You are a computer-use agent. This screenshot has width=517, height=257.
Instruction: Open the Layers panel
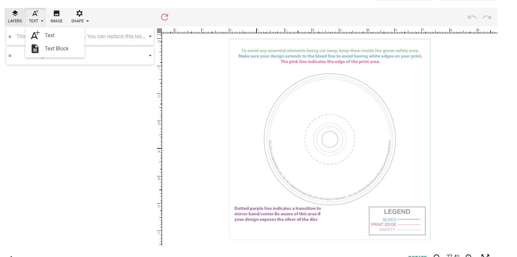[15, 17]
